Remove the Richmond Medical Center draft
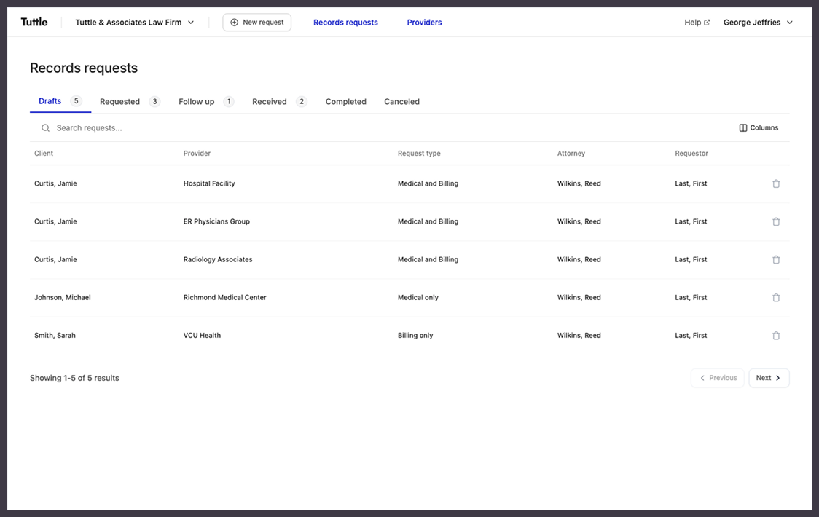The image size is (819, 517). click(776, 297)
